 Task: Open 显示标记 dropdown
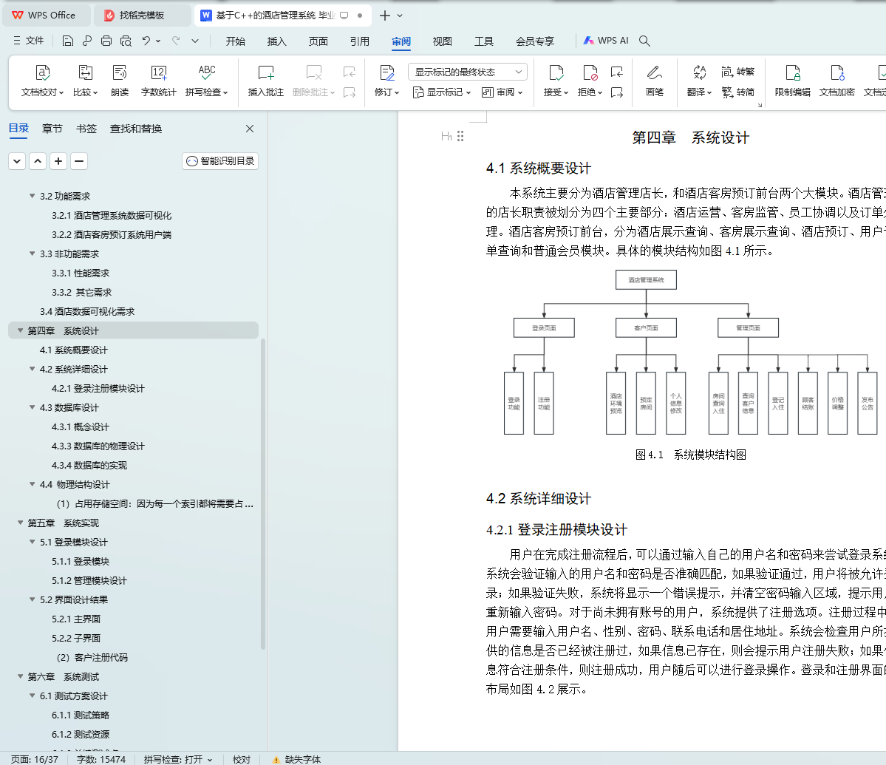tap(442, 92)
